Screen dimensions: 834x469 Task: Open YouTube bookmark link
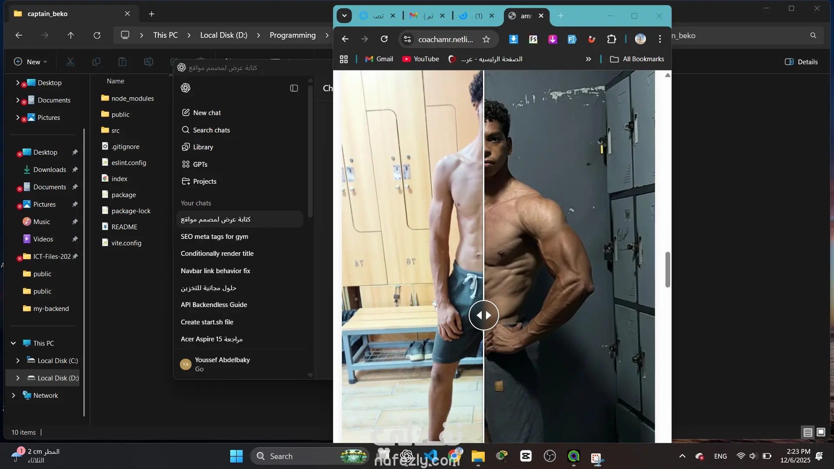click(x=420, y=59)
